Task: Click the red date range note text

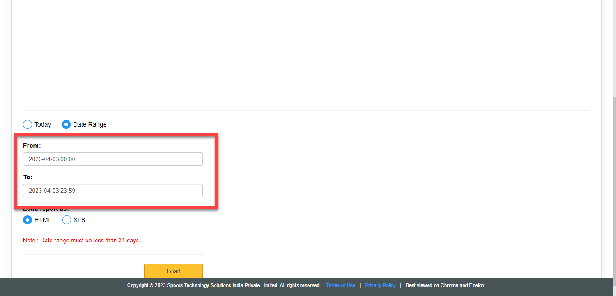Action: pyautogui.click(x=82, y=241)
